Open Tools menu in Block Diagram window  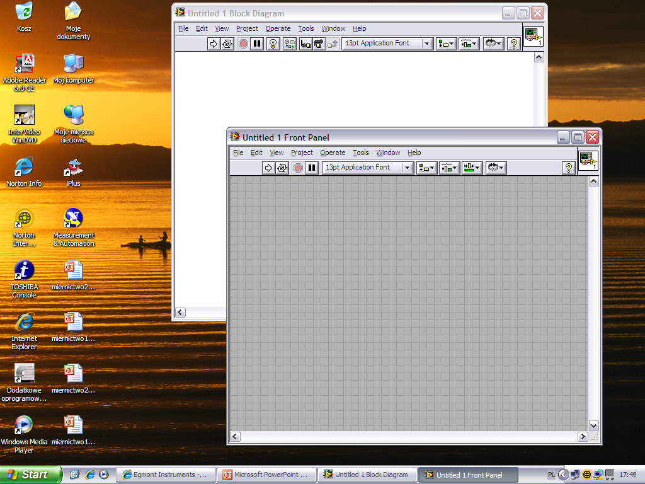coord(305,28)
